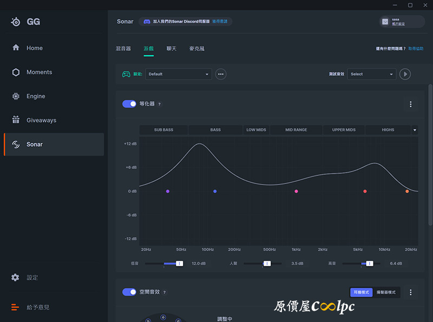Click the Discord logo icon

click(x=147, y=22)
